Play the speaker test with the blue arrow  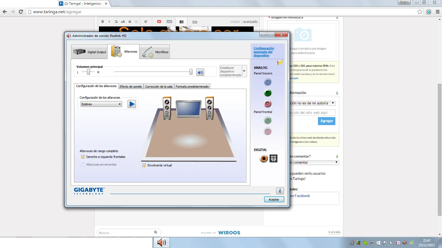click(x=132, y=104)
